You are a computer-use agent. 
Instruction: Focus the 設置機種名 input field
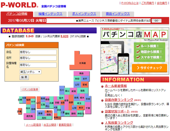(x=38, y=65)
